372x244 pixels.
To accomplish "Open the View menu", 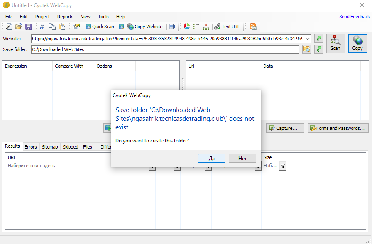I will [x=86, y=17].
